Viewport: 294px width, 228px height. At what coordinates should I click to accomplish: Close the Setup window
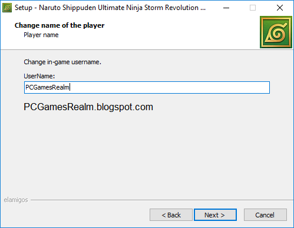click(280, 8)
